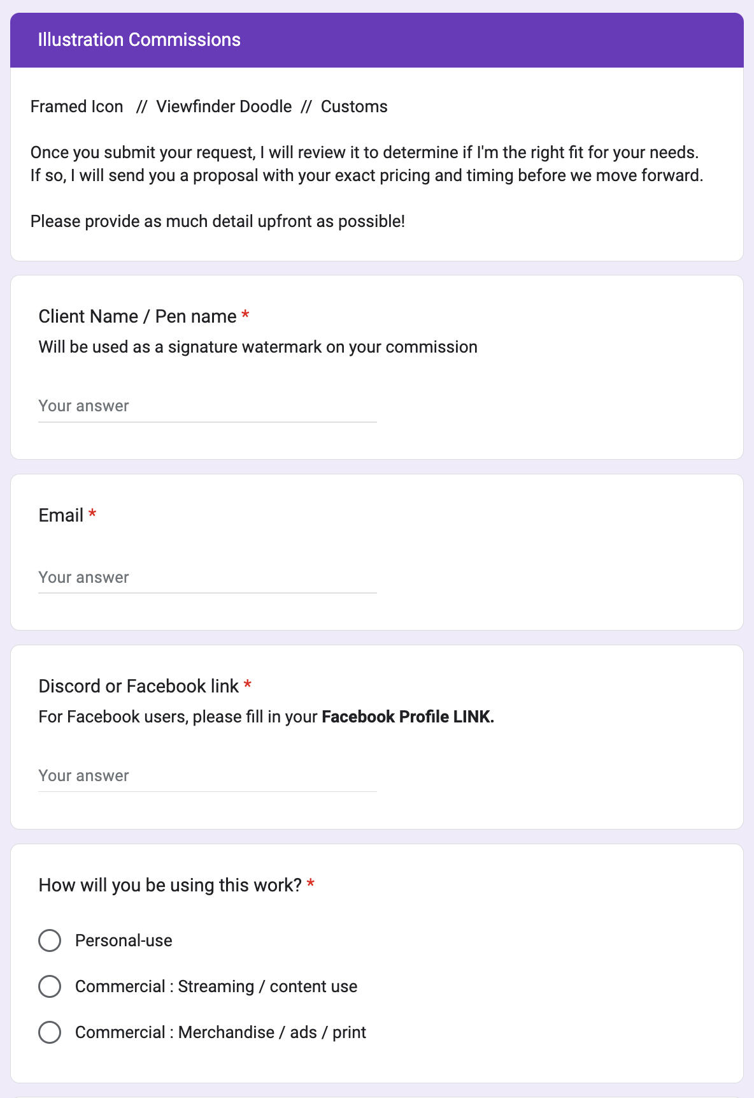Viewport: 754px width, 1098px height.
Task: Click the Illustration Commissions form title
Action: tap(139, 40)
